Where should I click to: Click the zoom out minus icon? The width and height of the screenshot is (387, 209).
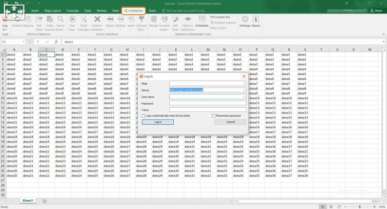click(345, 207)
